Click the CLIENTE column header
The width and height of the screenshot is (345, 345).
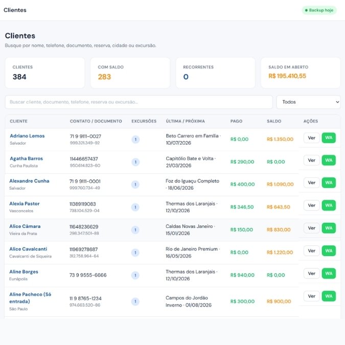click(x=19, y=121)
